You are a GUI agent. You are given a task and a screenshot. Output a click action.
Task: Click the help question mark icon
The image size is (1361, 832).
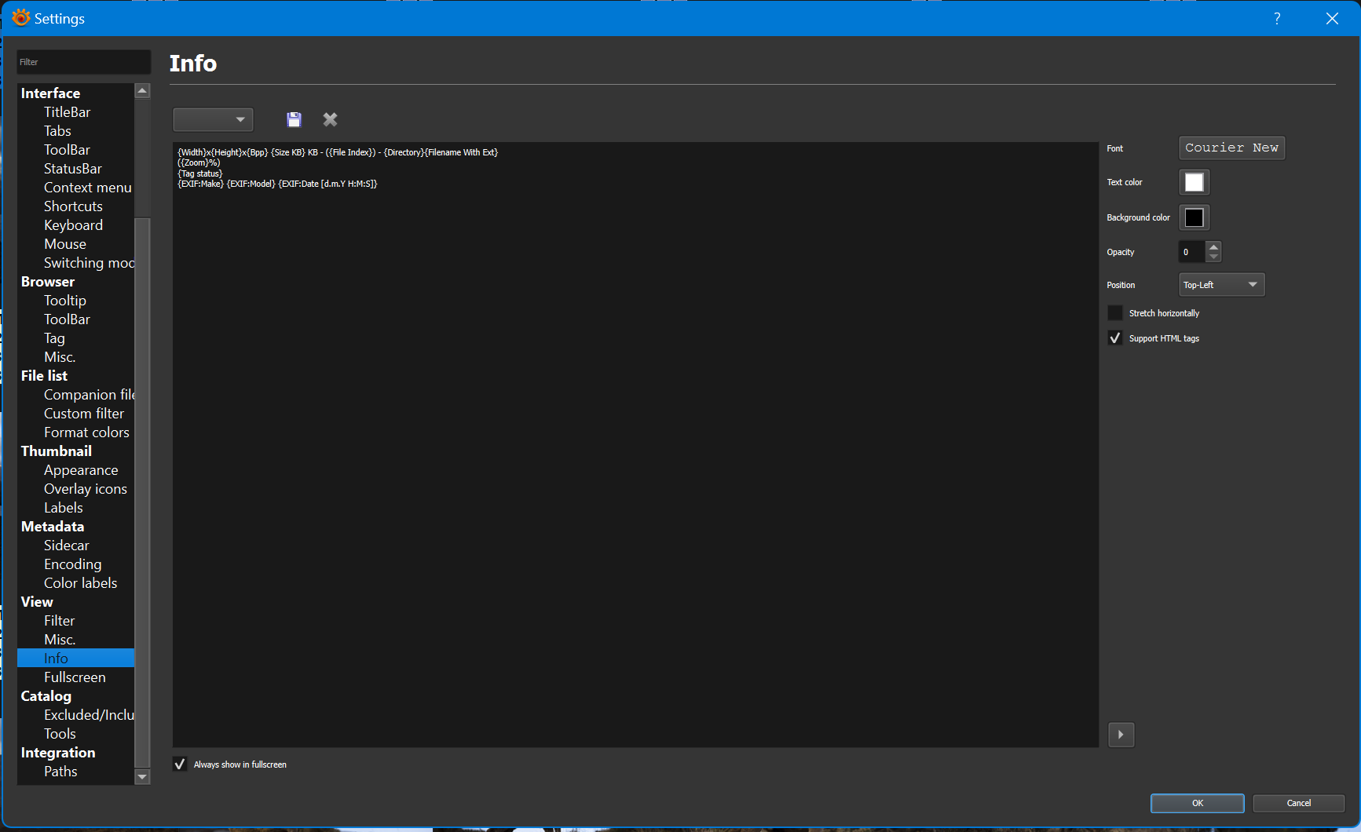1277,18
